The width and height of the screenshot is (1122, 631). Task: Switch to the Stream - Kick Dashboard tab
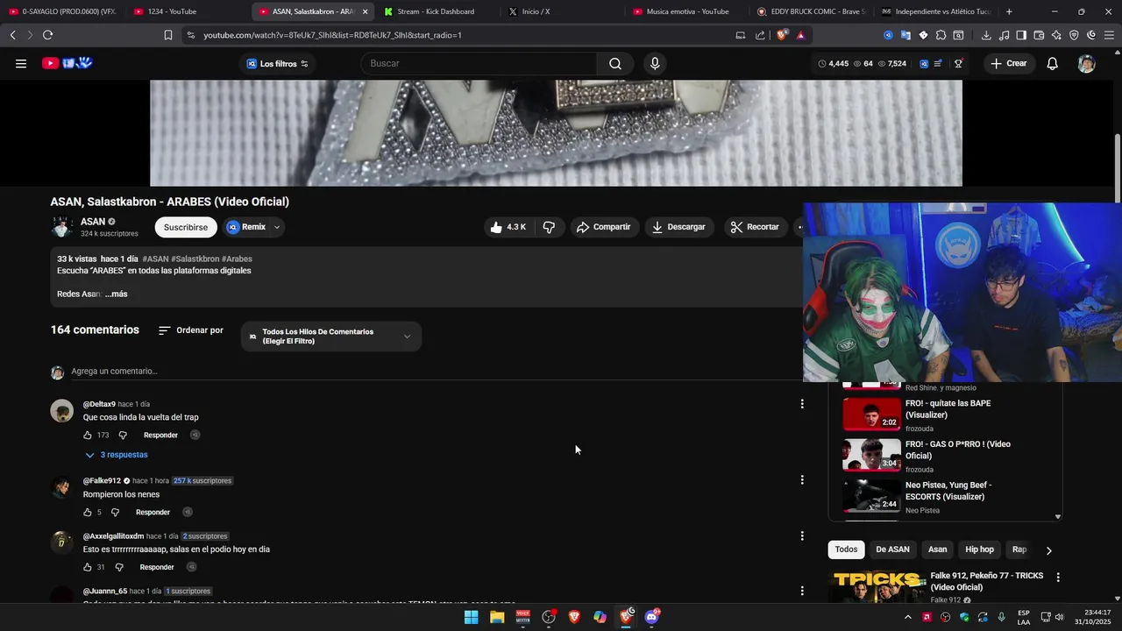coord(435,11)
